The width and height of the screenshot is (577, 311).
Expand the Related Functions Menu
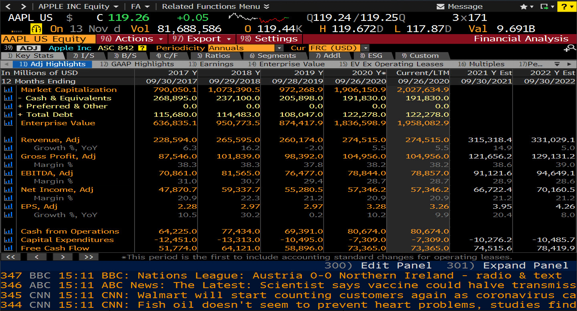(x=216, y=6)
